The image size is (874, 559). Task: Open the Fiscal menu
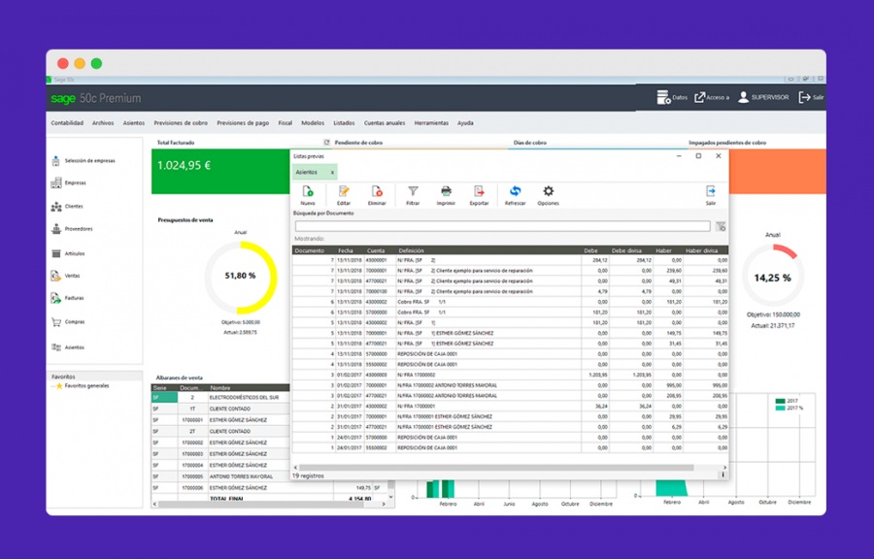tap(286, 123)
